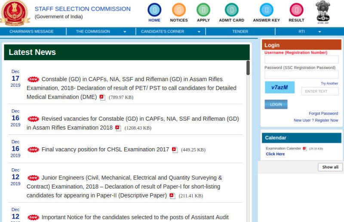Click the ANSWER KEY blue icon

(x=267, y=10)
